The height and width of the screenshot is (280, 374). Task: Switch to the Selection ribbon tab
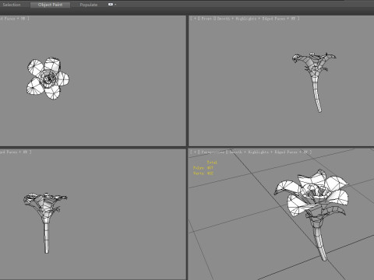pos(11,5)
